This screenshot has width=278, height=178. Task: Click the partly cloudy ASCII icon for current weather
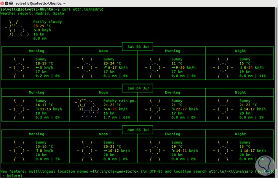pyautogui.click(x=17, y=28)
